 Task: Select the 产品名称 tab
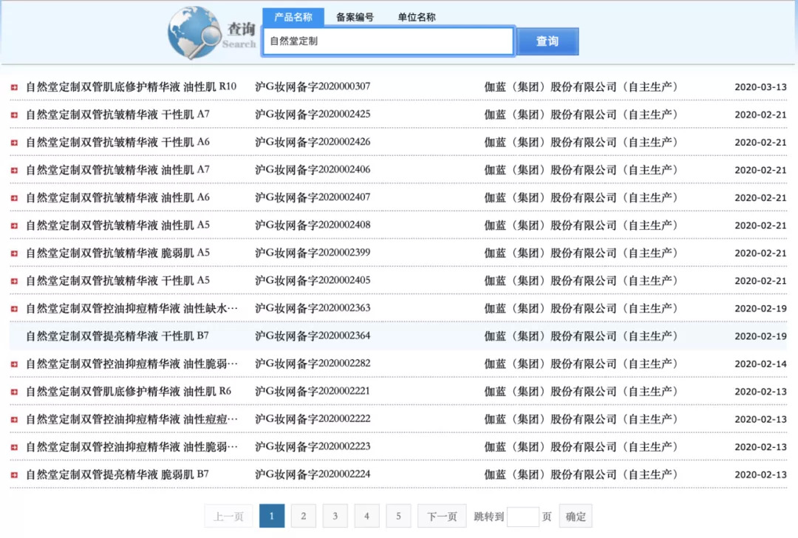pyautogui.click(x=293, y=17)
